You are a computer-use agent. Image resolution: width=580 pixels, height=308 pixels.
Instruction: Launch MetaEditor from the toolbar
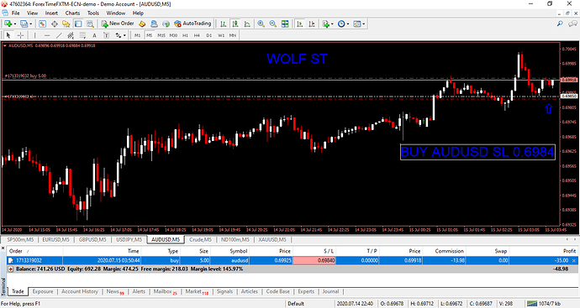click(x=142, y=24)
